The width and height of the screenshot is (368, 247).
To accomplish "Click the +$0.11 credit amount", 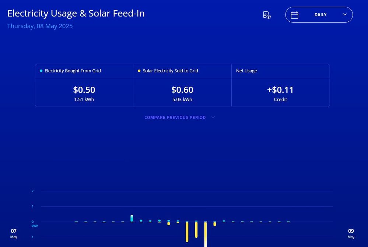I will pyautogui.click(x=280, y=90).
